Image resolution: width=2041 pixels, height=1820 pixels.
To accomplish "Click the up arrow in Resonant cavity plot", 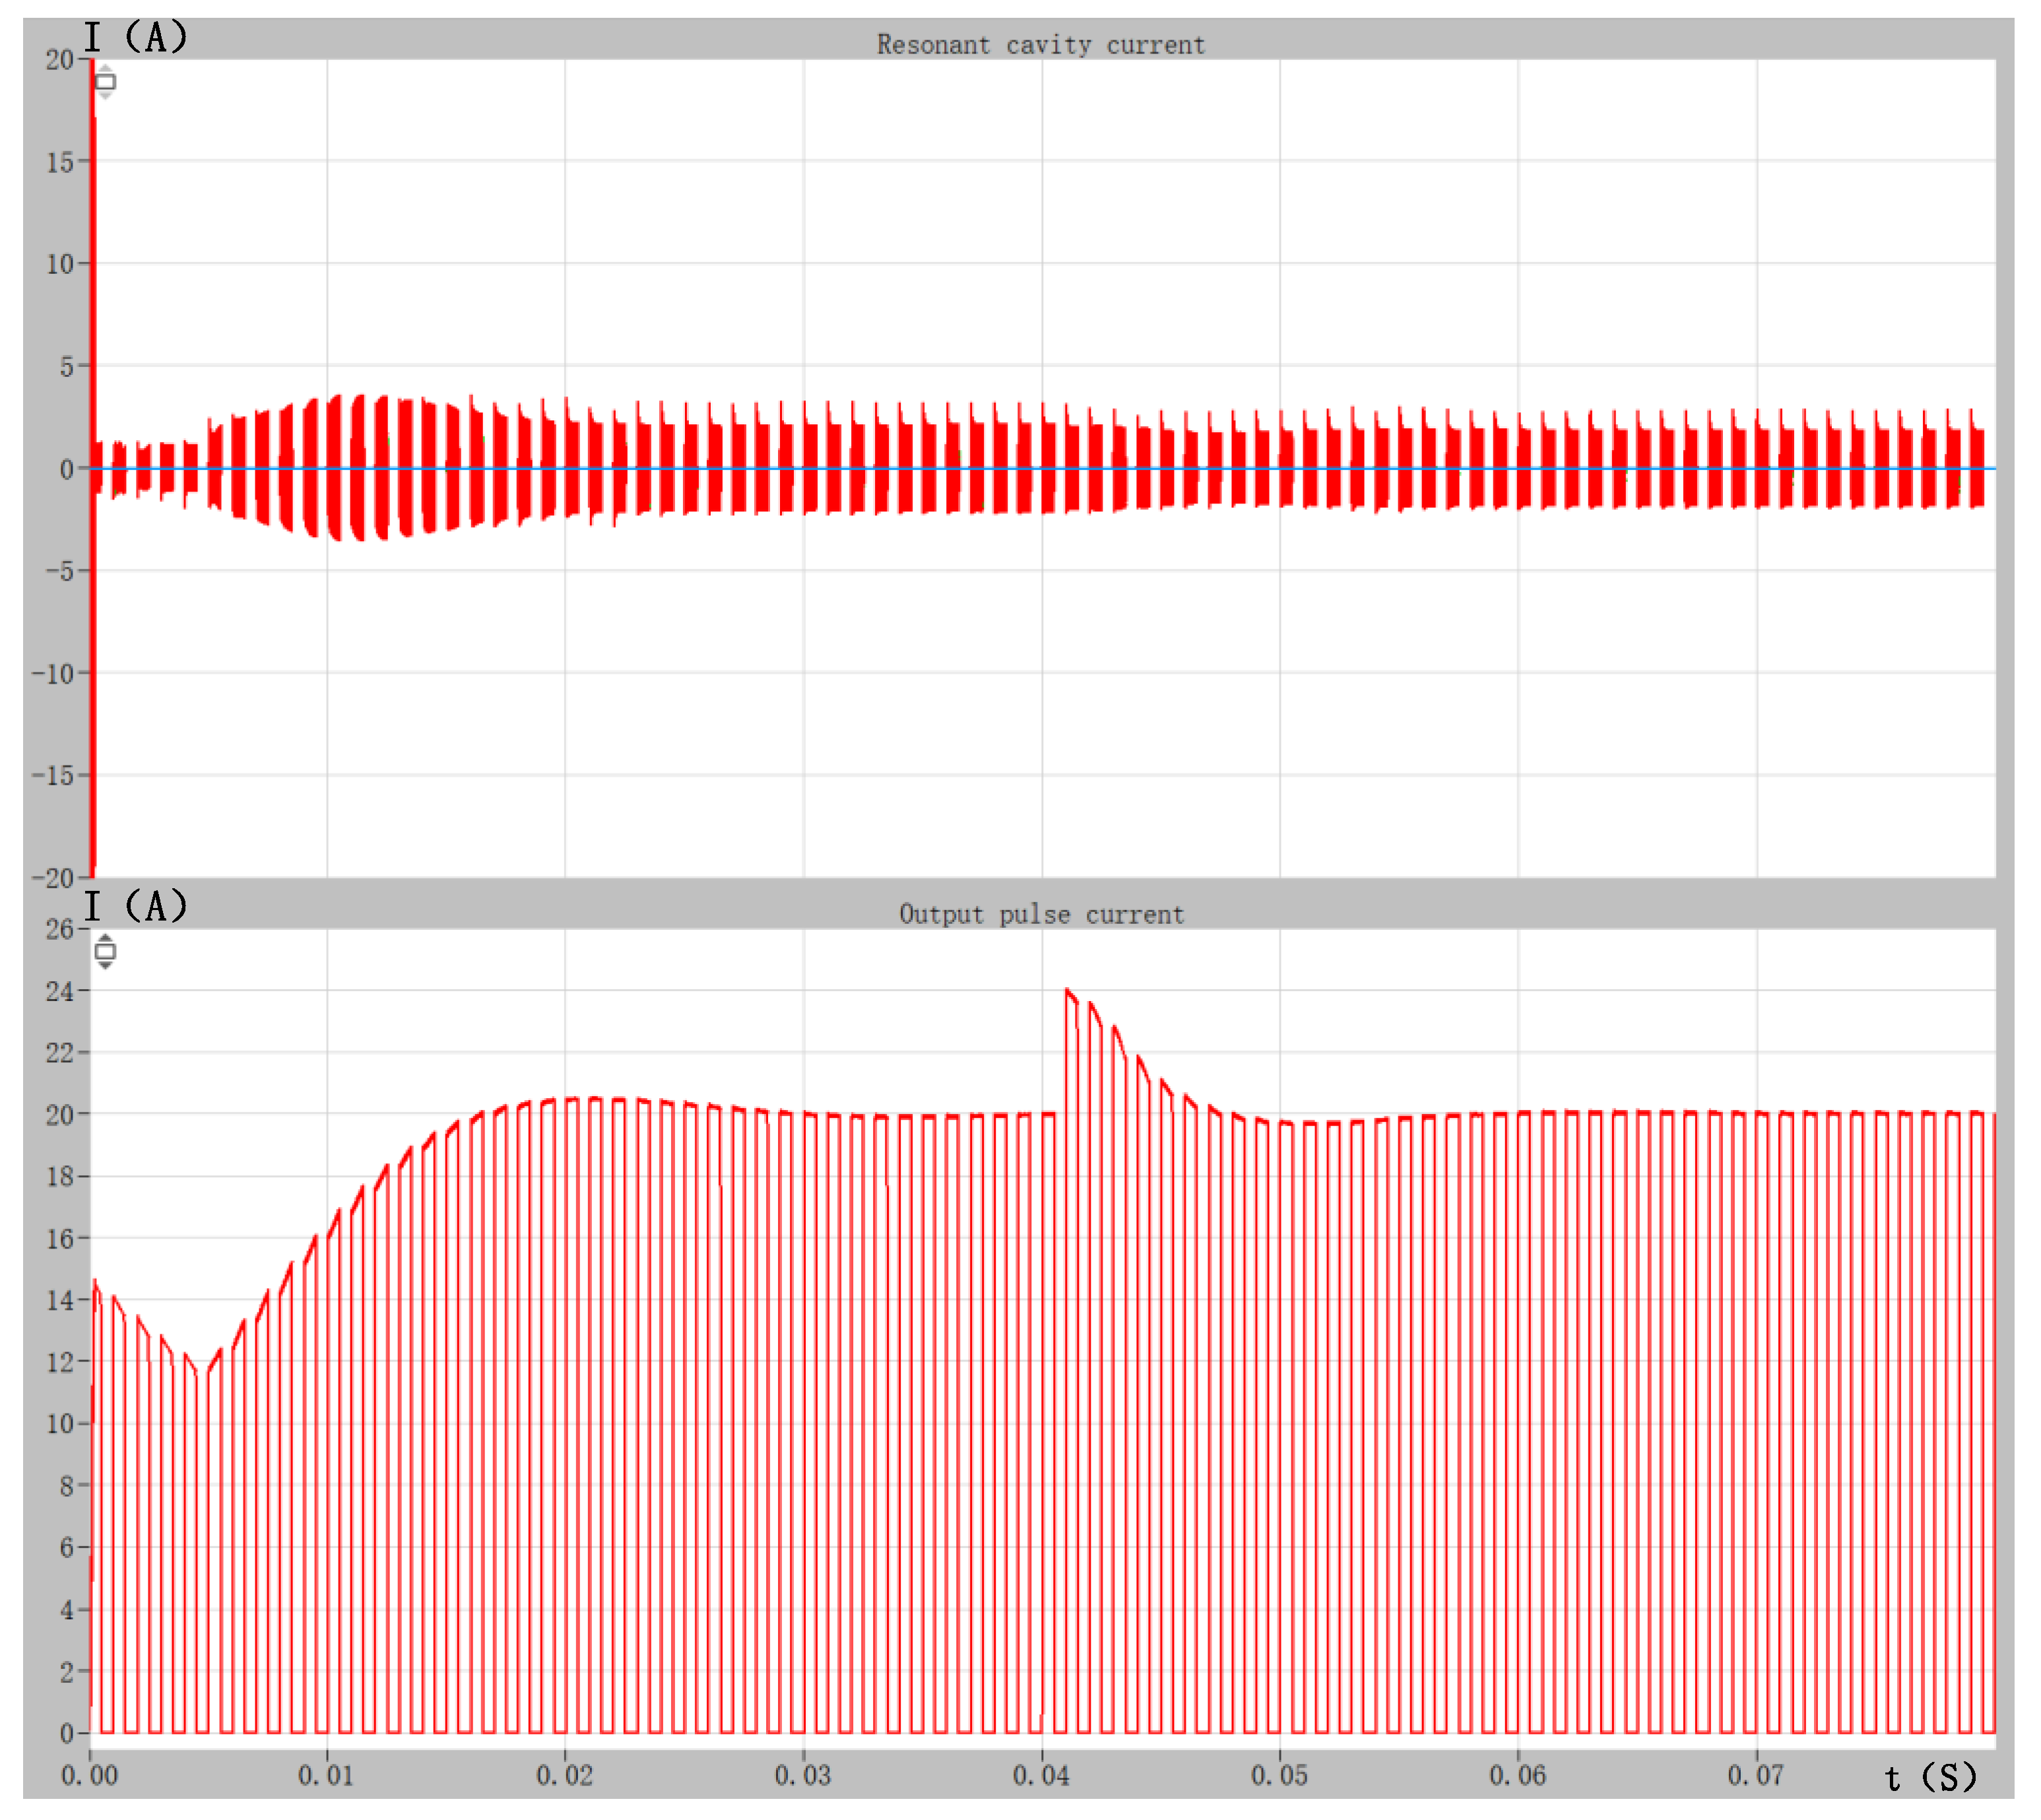I will pos(105,68).
